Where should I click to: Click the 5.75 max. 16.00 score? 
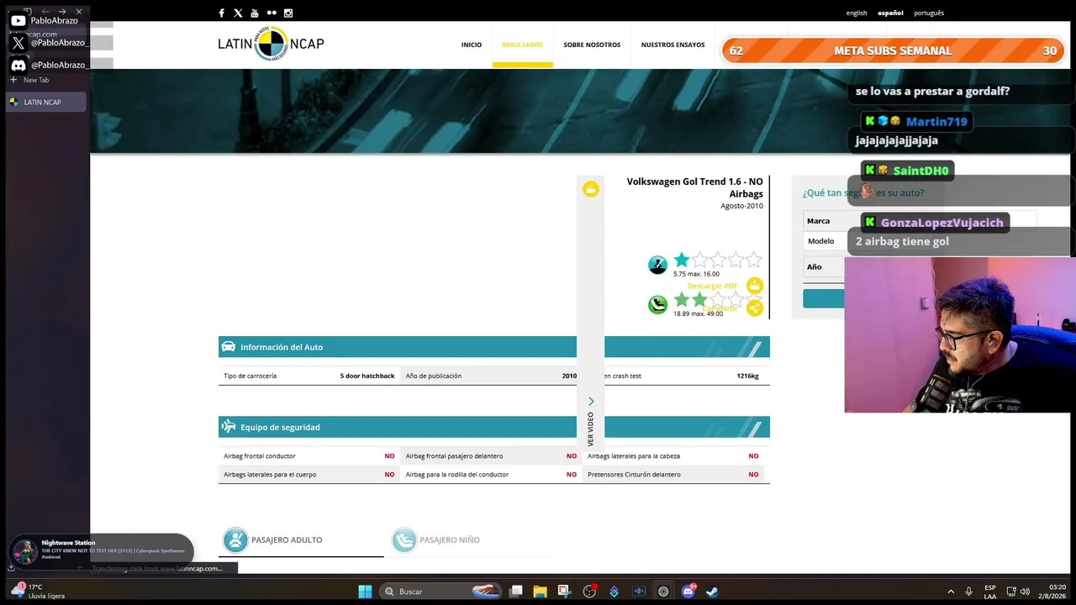[x=696, y=274]
